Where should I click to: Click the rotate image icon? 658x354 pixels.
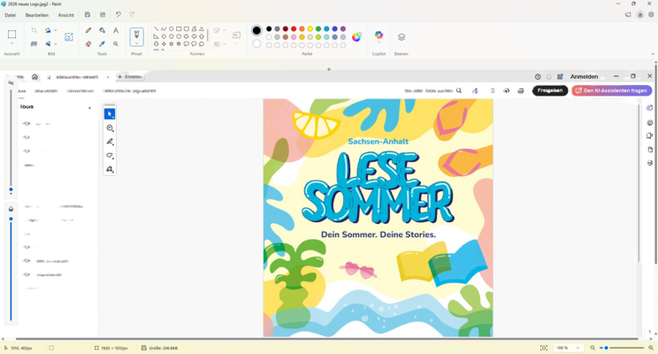point(48,30)
